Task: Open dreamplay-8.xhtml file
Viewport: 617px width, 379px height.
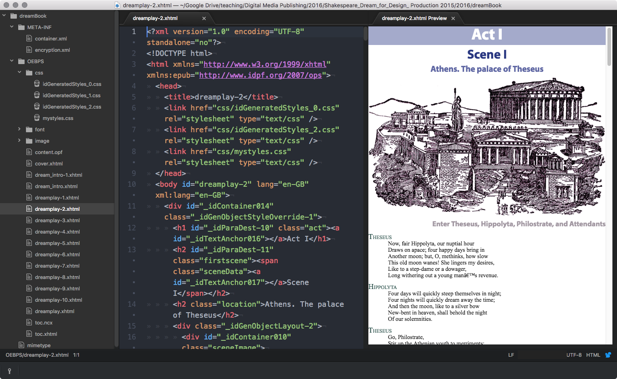Action: tap(57, 277)
